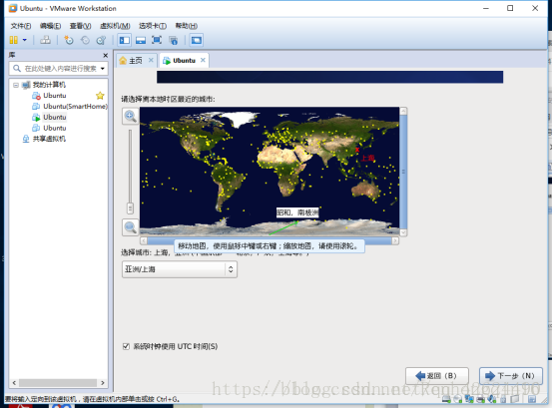Image resolution: width=552 pixels, height=409 pixels.
Task: Click the left arrow of the map's horizontal scrollbar
Action: click(144, 240)
